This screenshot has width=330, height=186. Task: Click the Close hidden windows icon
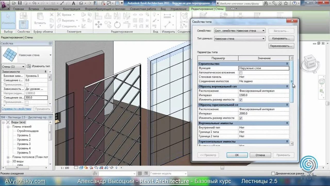click(x=103, y=3)
